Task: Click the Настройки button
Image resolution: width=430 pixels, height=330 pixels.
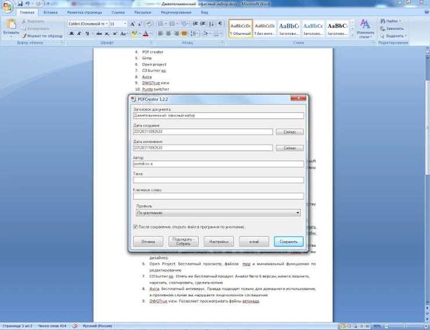Action: 218,242
